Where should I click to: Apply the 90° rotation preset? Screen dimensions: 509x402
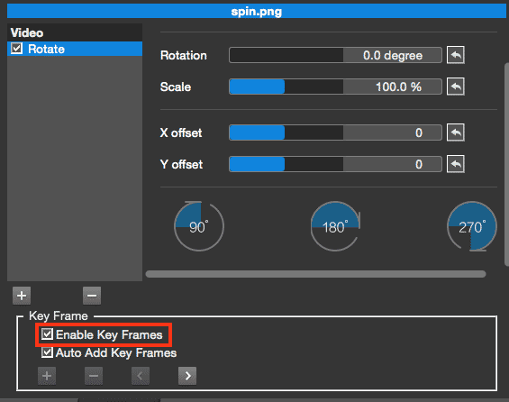coord(199,226)
